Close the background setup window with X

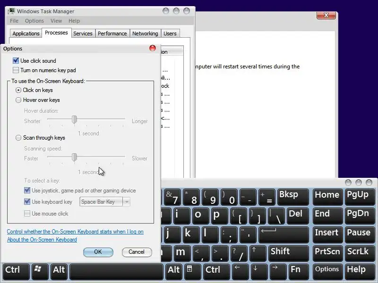[326, 15]
